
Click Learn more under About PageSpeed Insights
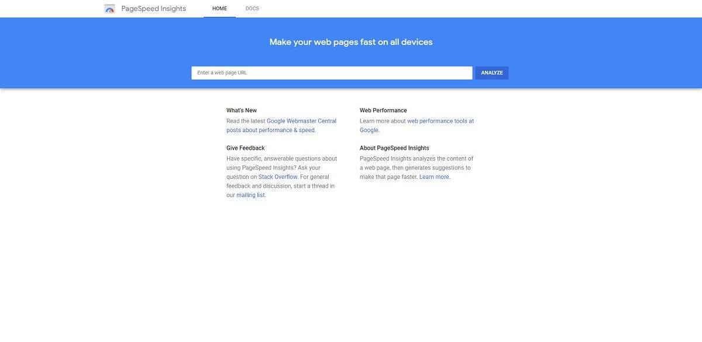click(434, 177)
